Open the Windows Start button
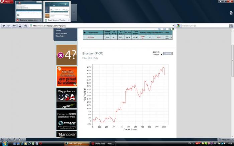Viewport: 234px width, 146px height. (5, 143)
